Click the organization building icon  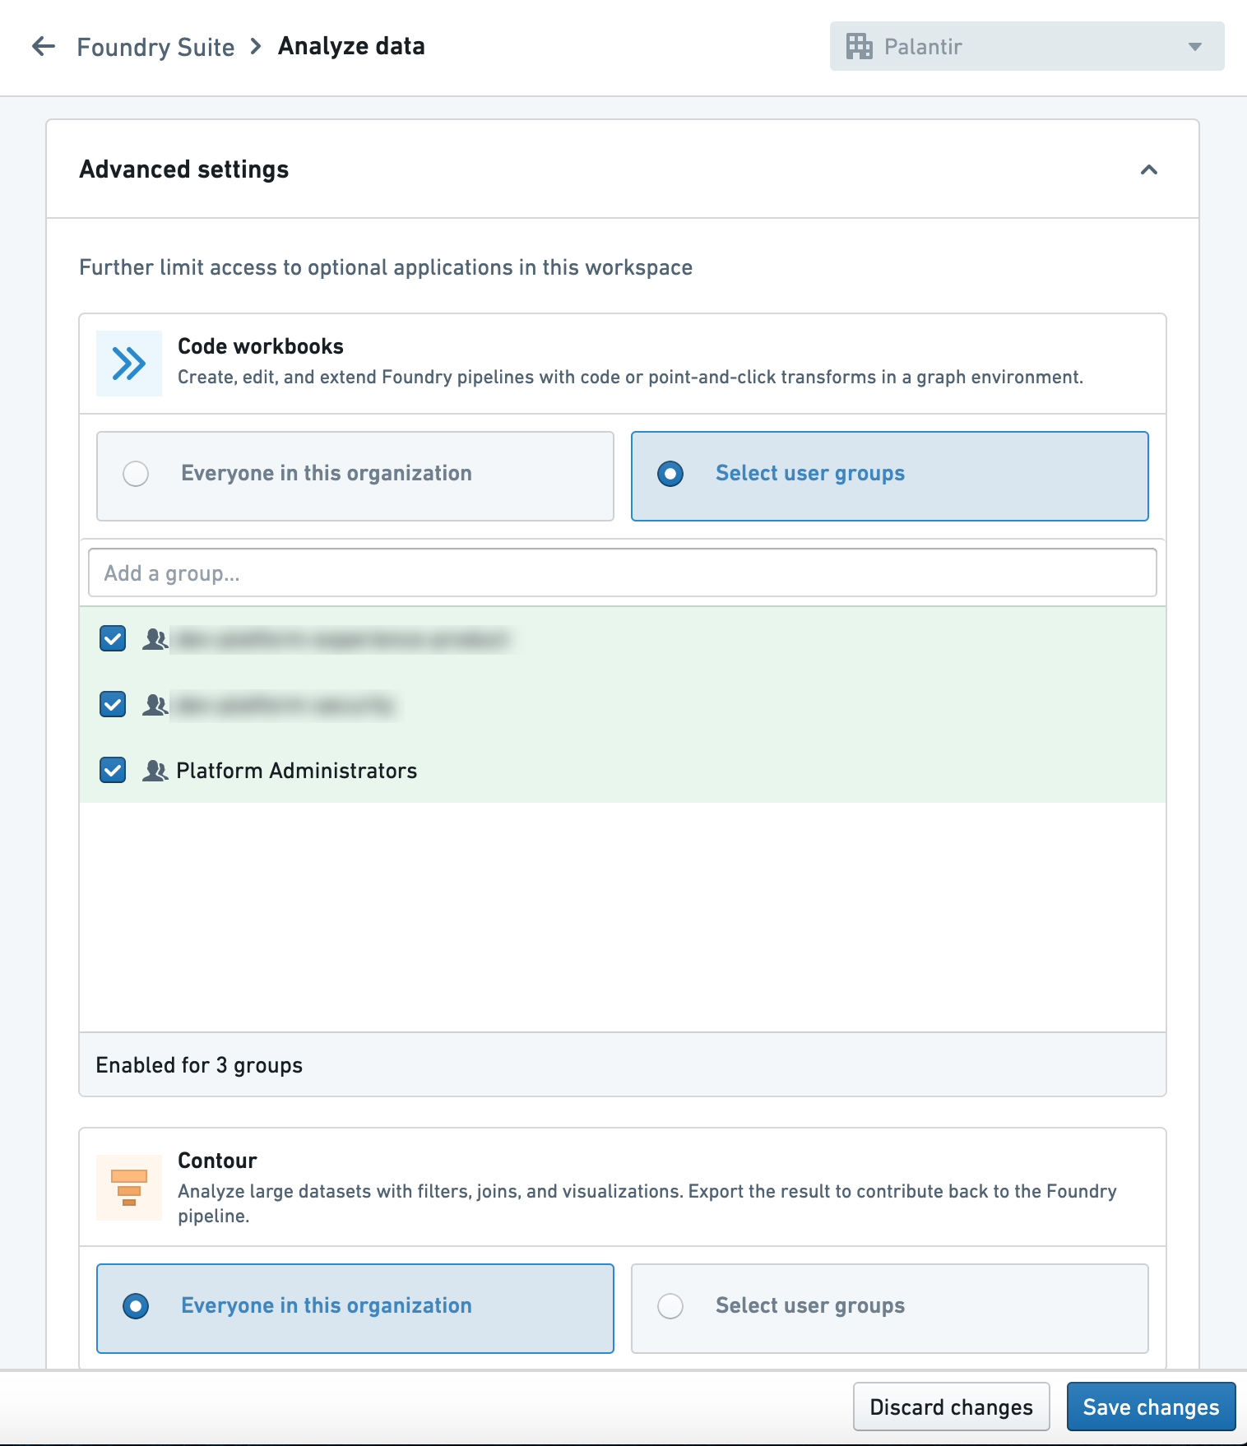[x=859, y=46]
